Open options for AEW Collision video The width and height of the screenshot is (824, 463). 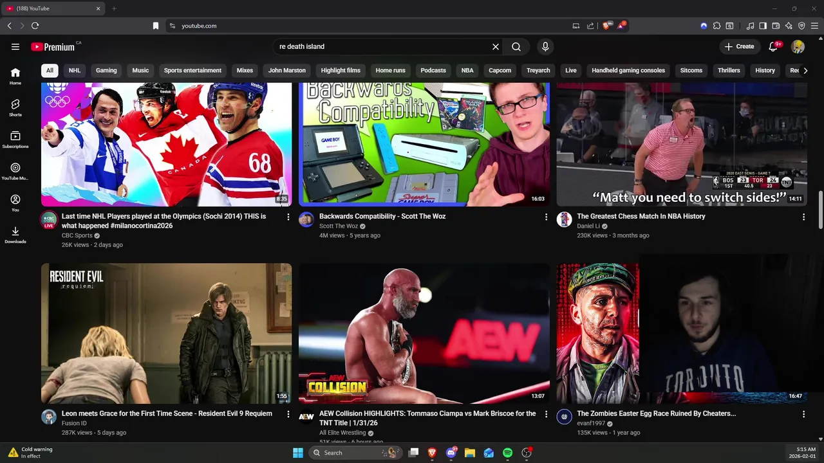tap(546, 414)
